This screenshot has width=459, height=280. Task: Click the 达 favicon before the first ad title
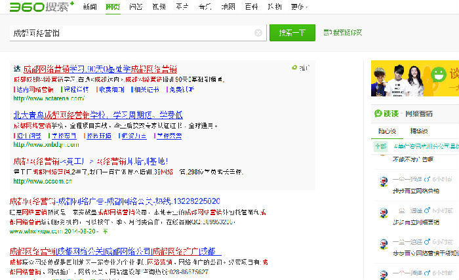17,69
